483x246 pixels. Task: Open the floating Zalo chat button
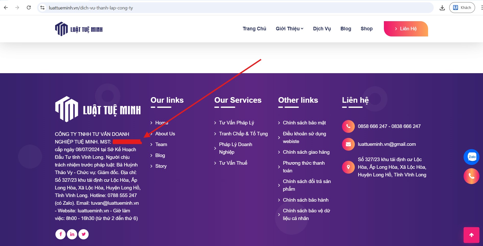coord(471,157)
